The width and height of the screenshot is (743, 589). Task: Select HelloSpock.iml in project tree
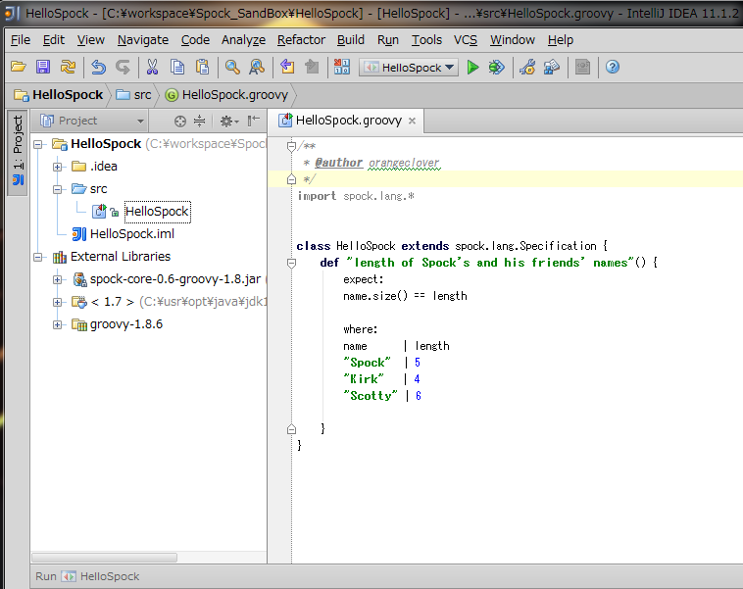[131, 234]
